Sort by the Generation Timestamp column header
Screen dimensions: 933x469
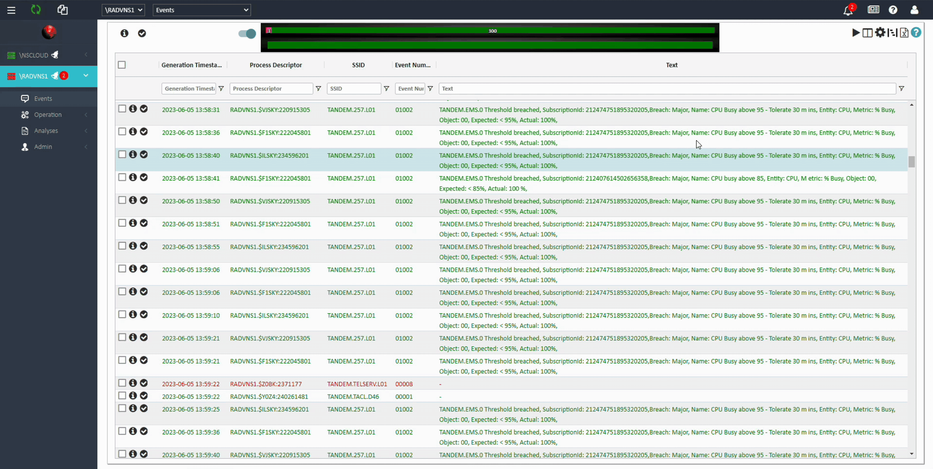[192, 65]
